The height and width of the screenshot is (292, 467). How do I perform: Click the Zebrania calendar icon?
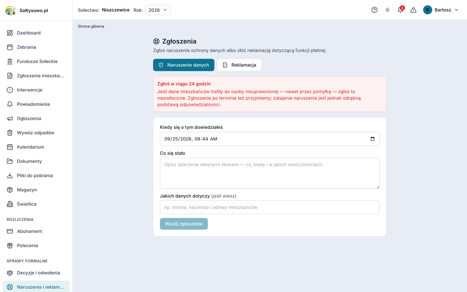pos(10,47)
